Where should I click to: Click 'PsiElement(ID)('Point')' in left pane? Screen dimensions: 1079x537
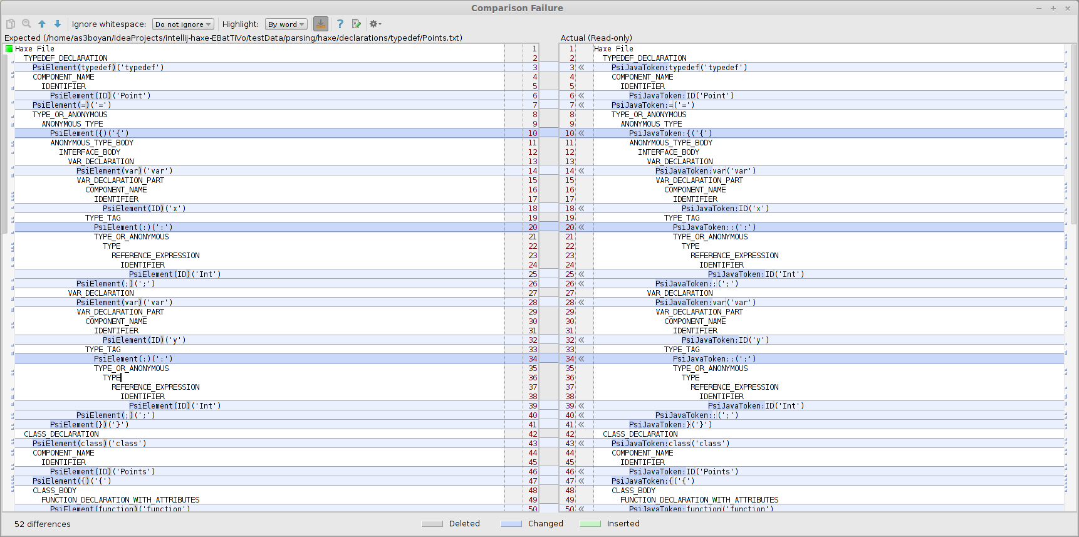[x=100, y=96]
